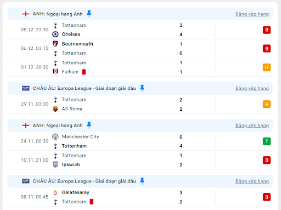Click the Manchester City club crest icon
This screenshot has height=210, width=281.
(x=55, y=137)
